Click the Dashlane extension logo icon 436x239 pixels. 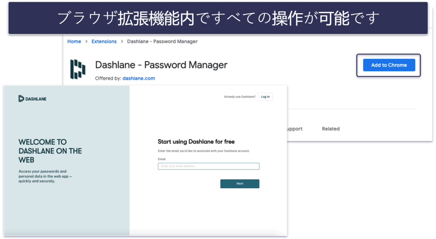78,69
